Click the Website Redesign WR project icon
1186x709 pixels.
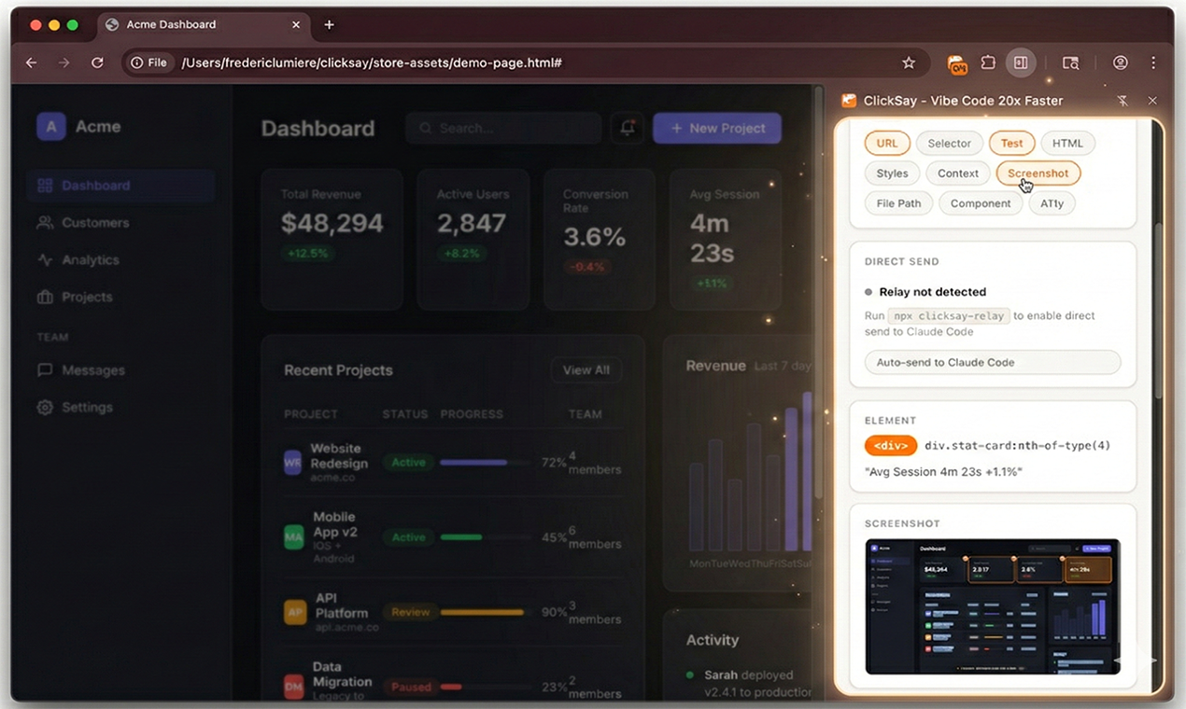[x=294, y=463]
